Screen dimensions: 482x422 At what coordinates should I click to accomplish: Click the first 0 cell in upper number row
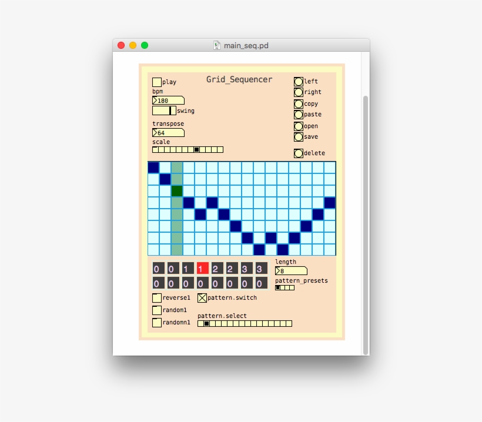(158, 269)
